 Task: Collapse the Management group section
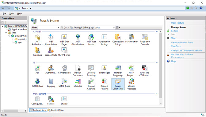click(157, 94)
